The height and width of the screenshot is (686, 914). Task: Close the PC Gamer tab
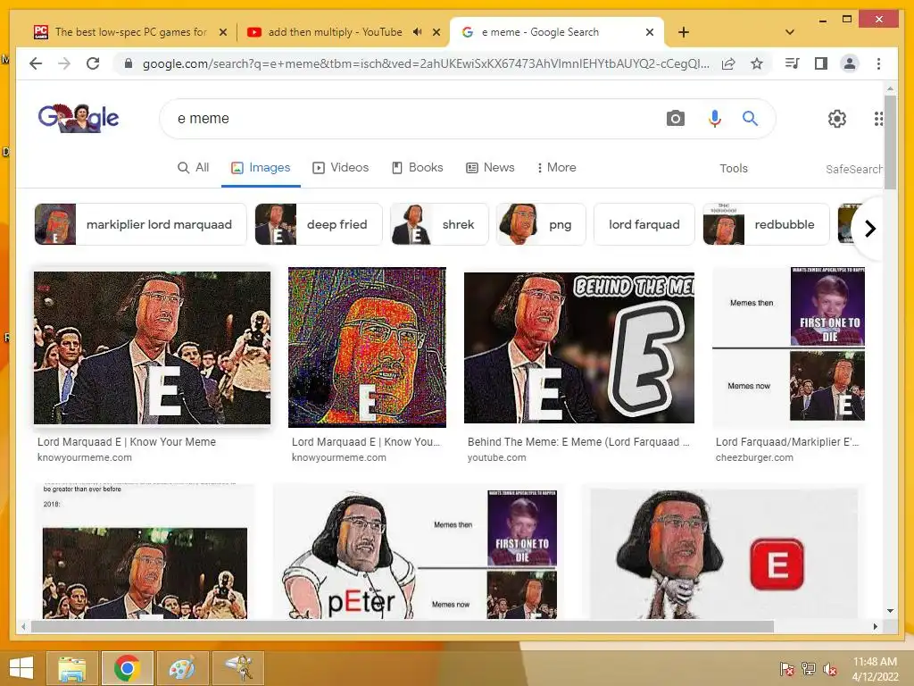click(x=222, y=32)
